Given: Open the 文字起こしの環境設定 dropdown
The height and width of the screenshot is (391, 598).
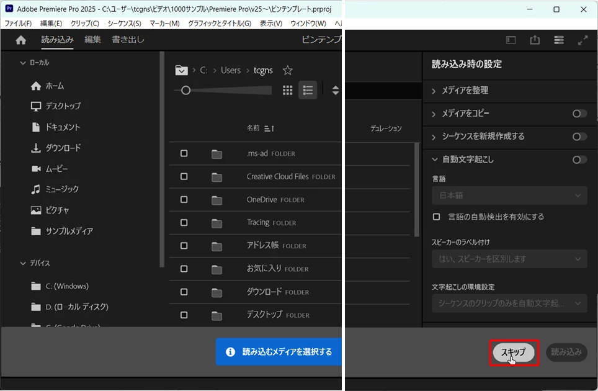Looking at the screenshot, I should point(509,303).
